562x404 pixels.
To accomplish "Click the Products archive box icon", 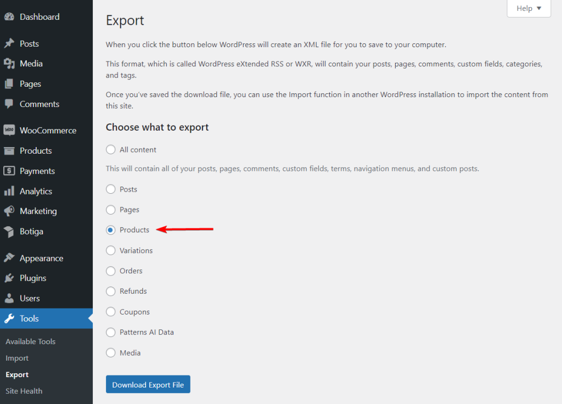I will (9, 150).
